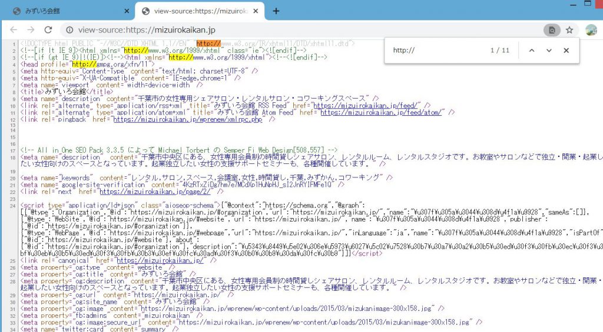Image resolution: width=603 pixels, height=332 pixels.
Task: Click the fb:admins meta line
Action: 111,316
